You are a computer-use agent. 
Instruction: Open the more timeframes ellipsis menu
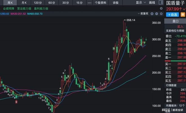[89, 3]
